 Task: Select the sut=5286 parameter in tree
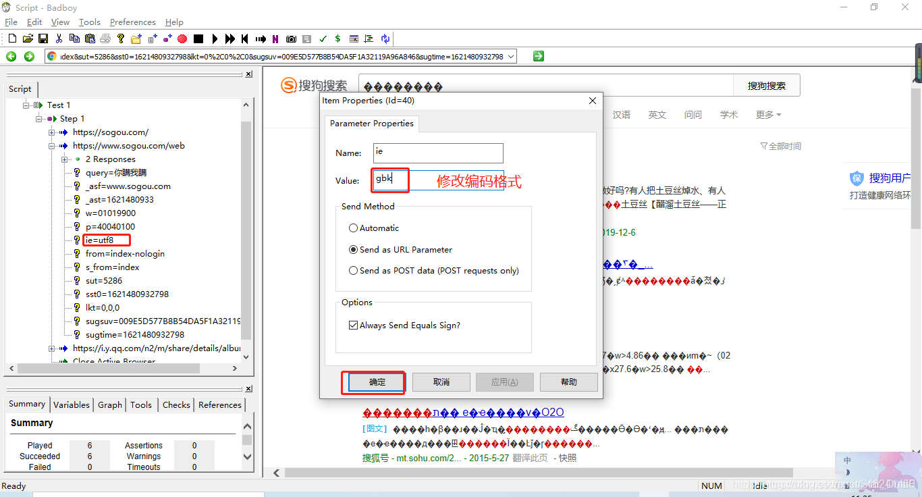(x=104, y=281)
